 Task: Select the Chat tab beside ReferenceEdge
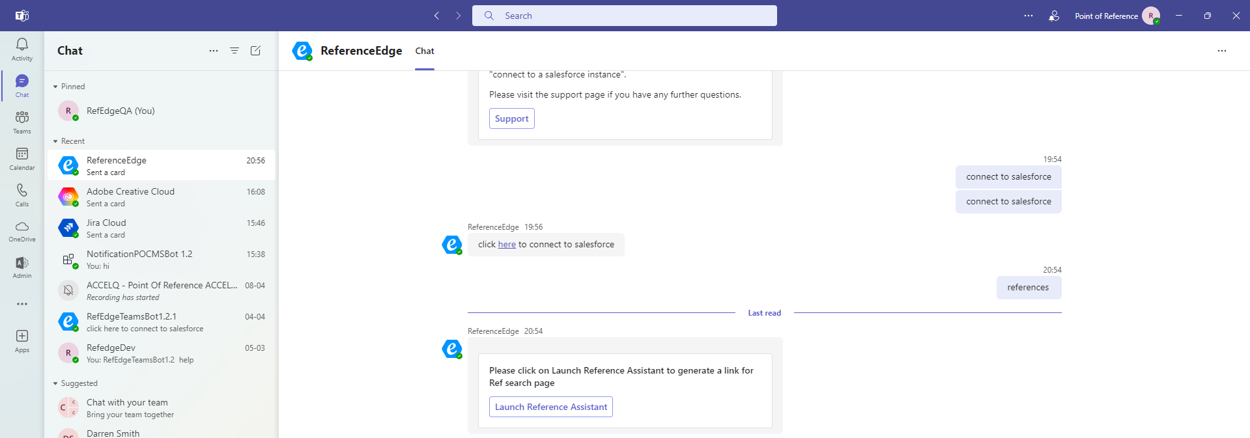[x=425, y=51]
